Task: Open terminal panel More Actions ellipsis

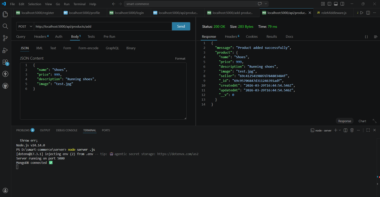Action: (x=358, y=130)
